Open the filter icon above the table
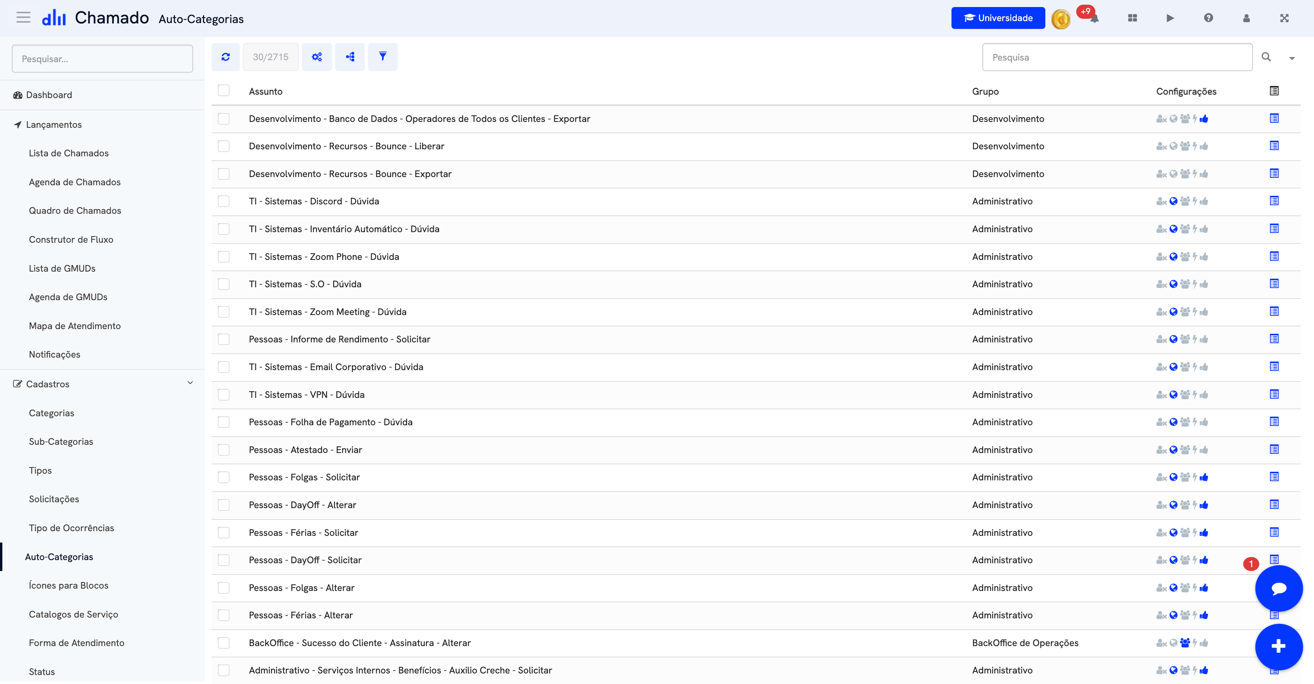Screen dimensions: 1314x684 click(x=382, y=57)
